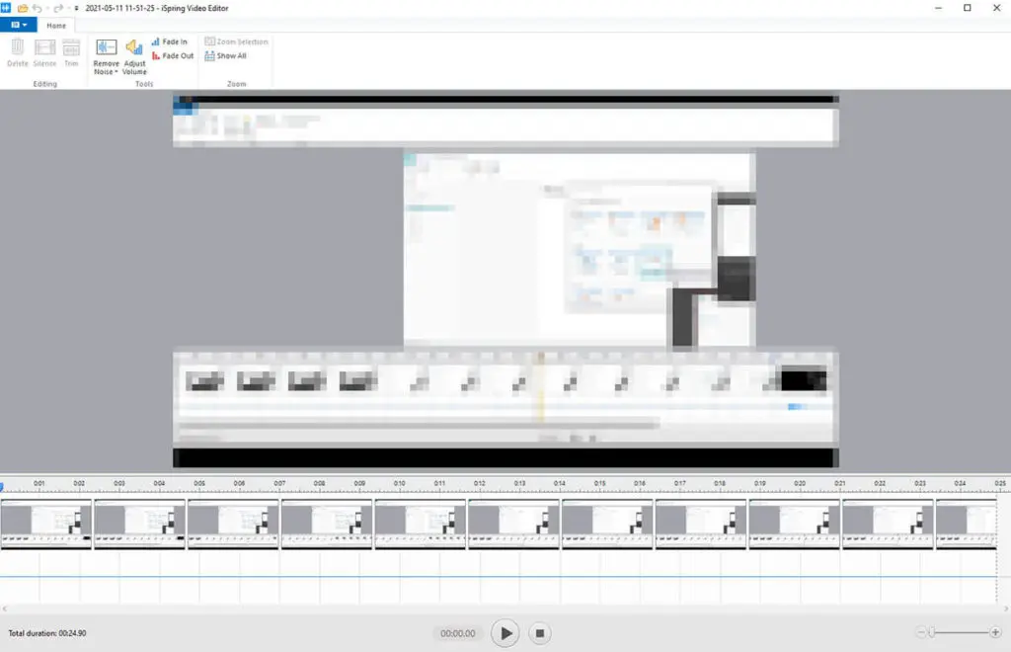
Task: Expand Remove Noise dropdown arrow
Action: pyautogui.click(x=117, y=72)
